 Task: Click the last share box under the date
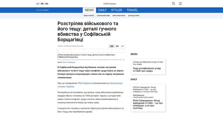pyautogui.click(x=118, y=51)
